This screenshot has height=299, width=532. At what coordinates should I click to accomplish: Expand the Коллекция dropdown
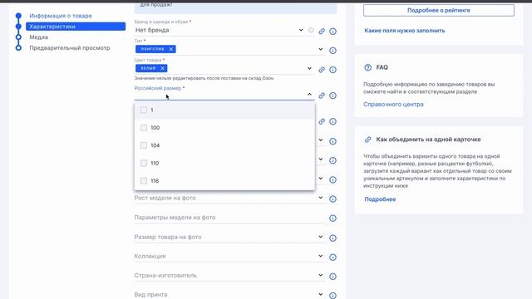320,256
